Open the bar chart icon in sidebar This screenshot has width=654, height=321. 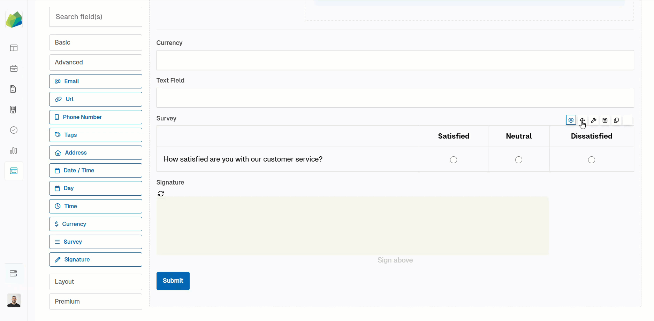[x=14, y=150]
